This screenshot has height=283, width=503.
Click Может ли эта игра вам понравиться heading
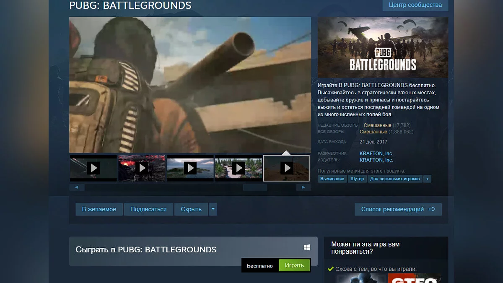(366, 247)
